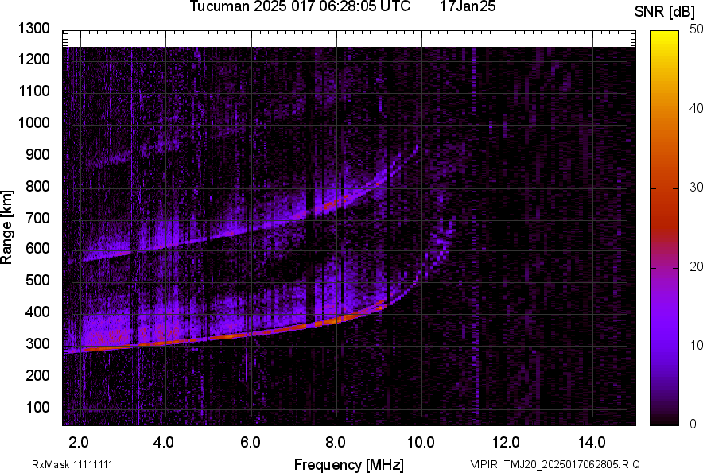Click the 'Range [km]' y-axis label
This screenshot has height=473, width=703.
7,227
